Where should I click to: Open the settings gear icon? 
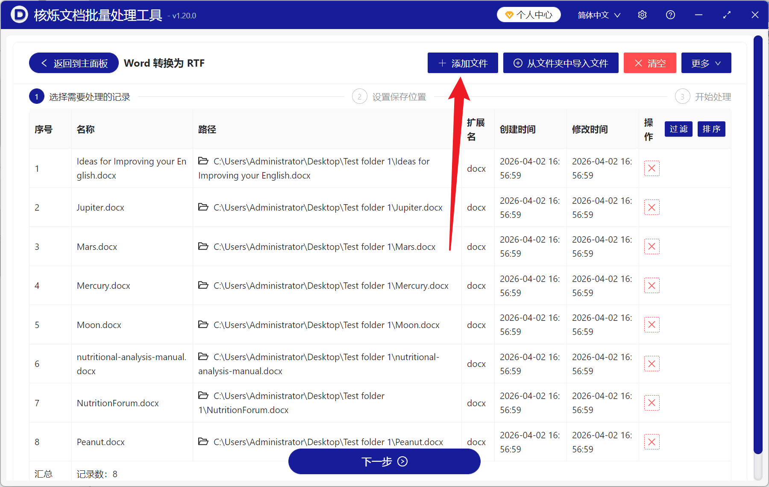tap(642, 15)
